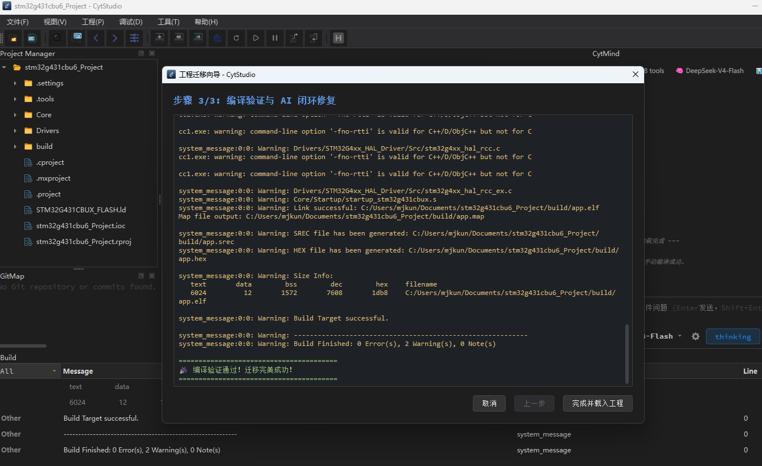This screenshot has height=466, width=762.
Task: Click the navigate back arrow icon
Action: (96, 38)
